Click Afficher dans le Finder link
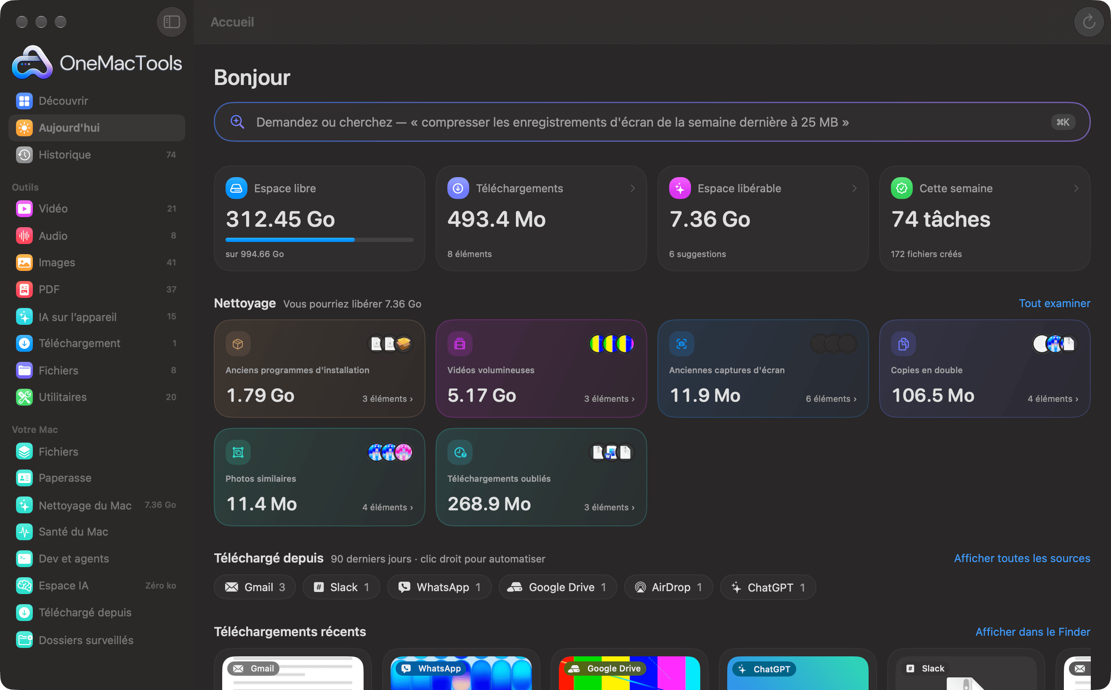Viewport: 1111px width, 690px height. [1032, 632]
